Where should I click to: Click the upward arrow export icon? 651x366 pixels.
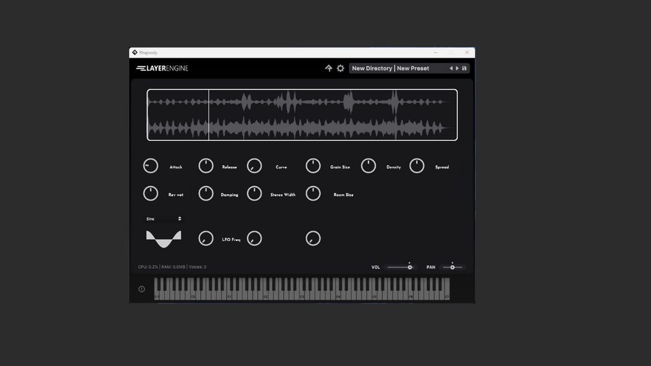328,68
